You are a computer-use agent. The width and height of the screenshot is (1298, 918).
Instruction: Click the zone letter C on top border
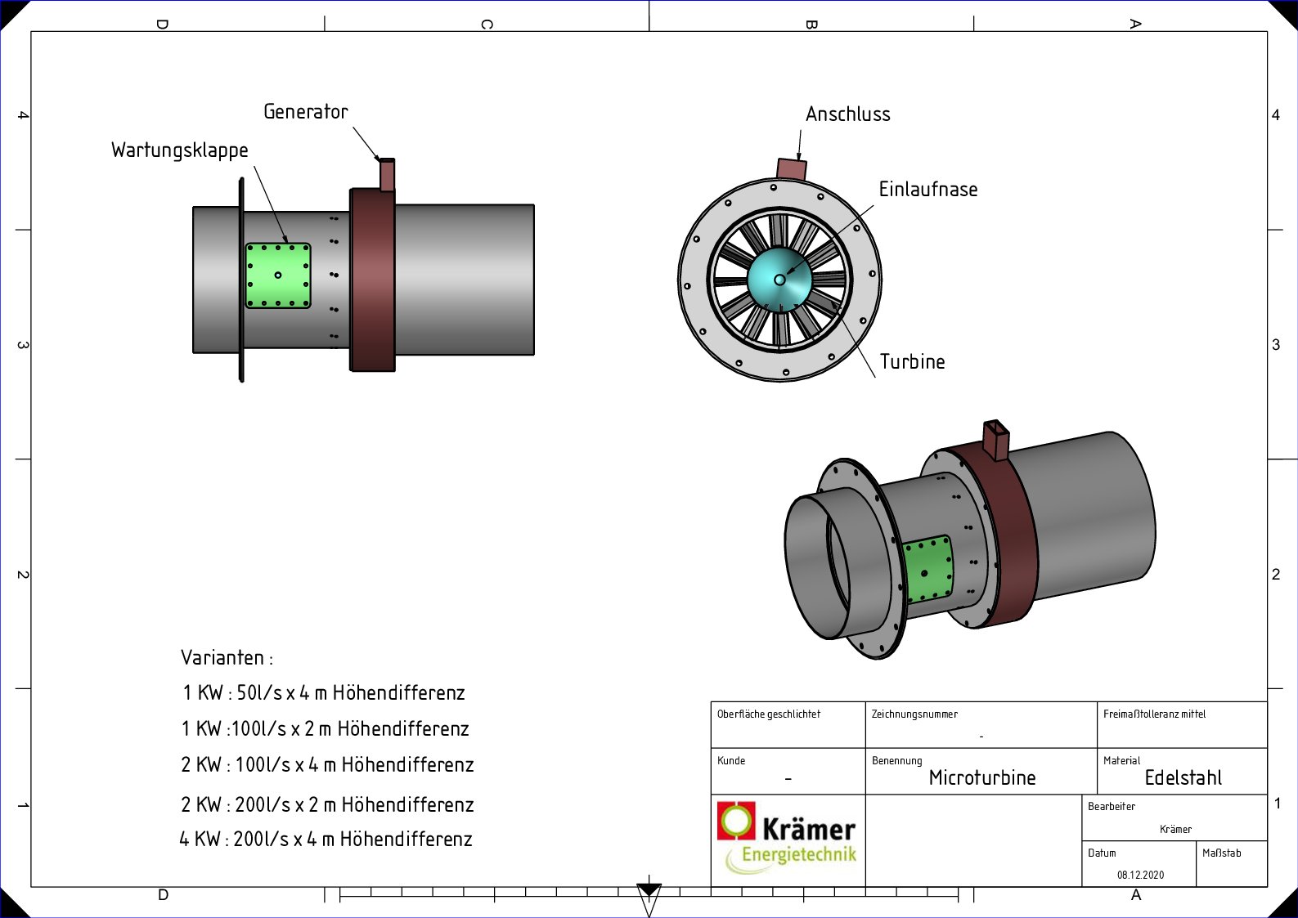(487, 25)
